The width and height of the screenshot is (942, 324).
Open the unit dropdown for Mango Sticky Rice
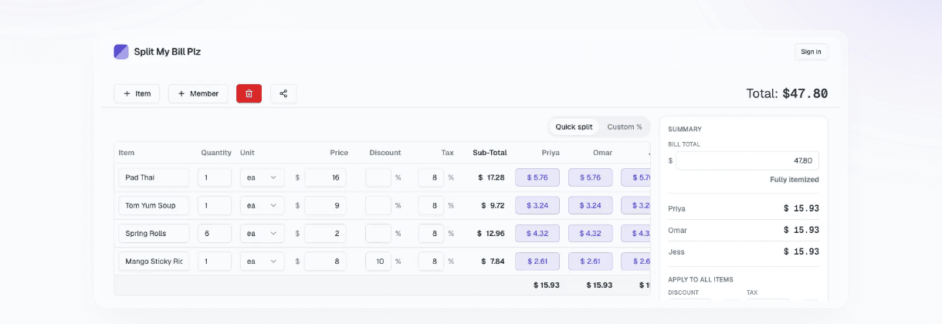tap(262, 261)
